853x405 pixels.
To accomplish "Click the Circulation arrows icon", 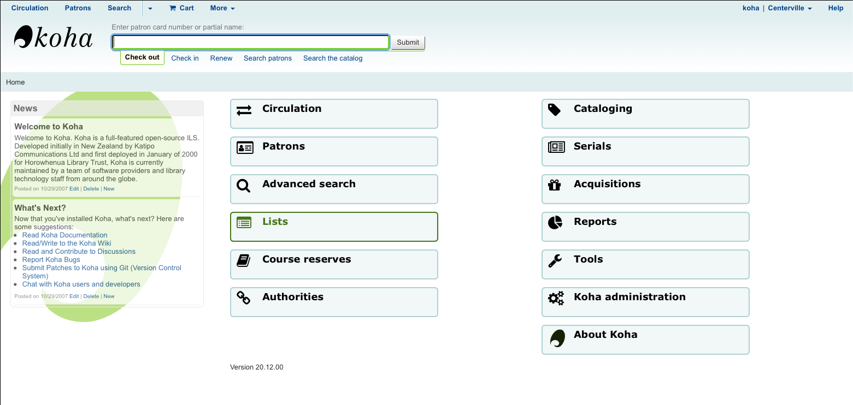I will point(244,110).
